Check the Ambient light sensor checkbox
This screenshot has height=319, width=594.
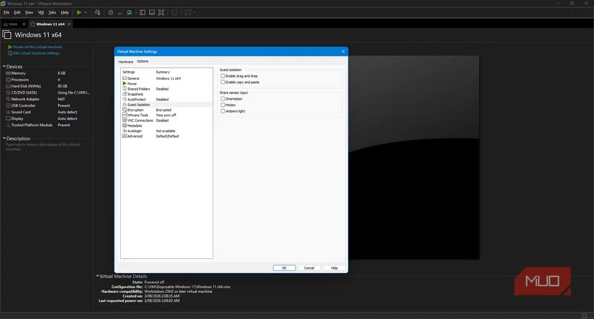pyautogui.click(x=223, y=111)
